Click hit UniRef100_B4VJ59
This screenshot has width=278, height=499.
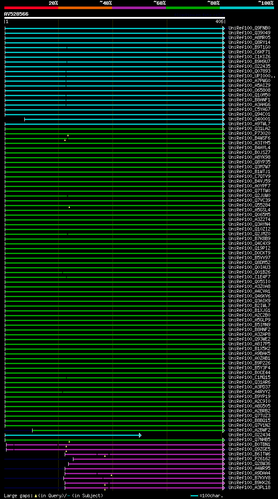tap(249, 181)
